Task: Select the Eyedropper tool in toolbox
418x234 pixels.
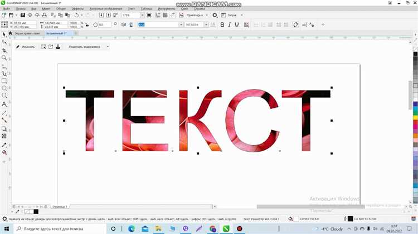Action: click(x=4, y=145)
